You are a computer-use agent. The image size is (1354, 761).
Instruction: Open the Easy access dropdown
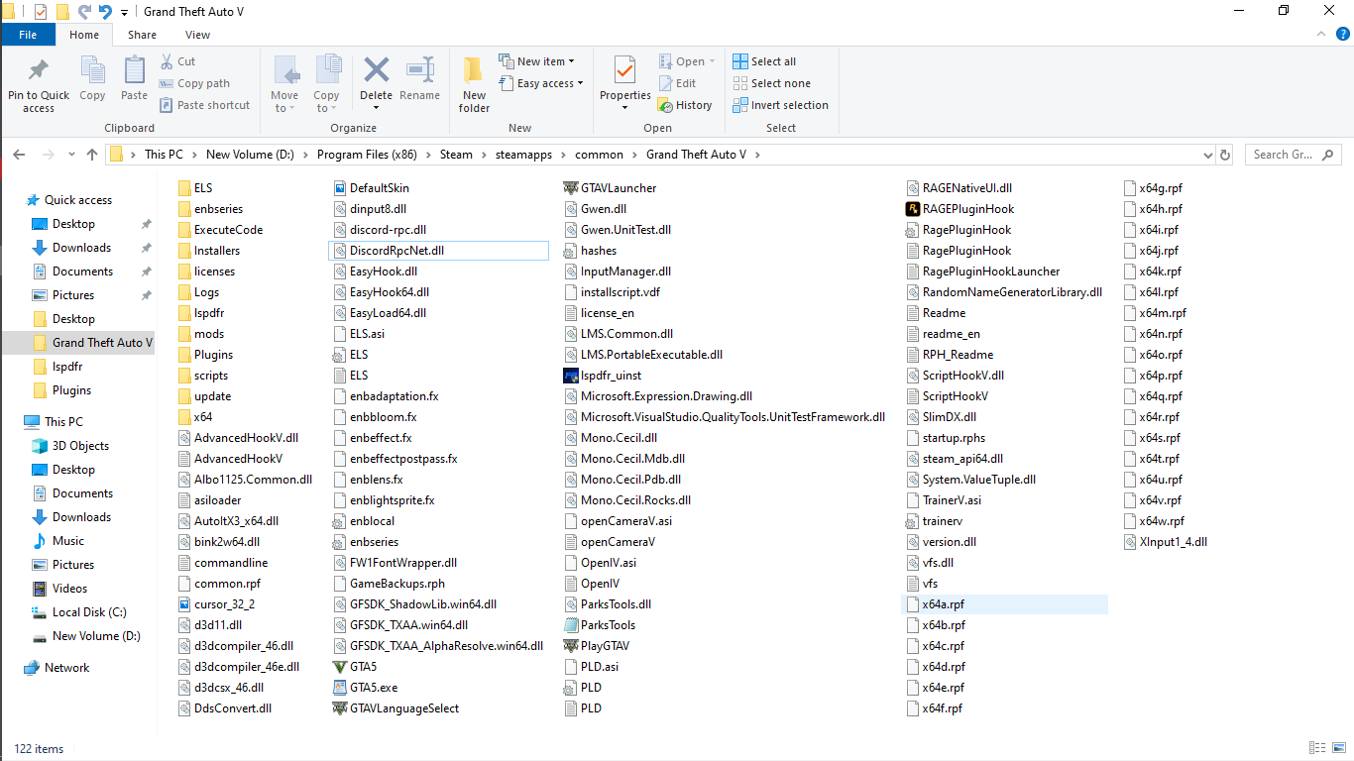point(541,83)
